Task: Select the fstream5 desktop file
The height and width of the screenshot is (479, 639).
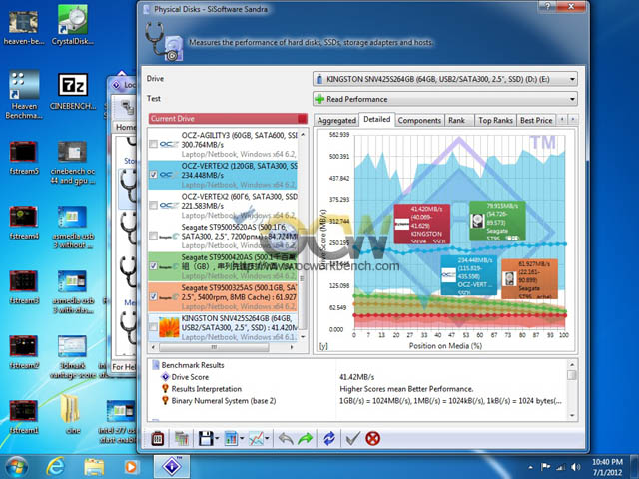Action: 24,158
